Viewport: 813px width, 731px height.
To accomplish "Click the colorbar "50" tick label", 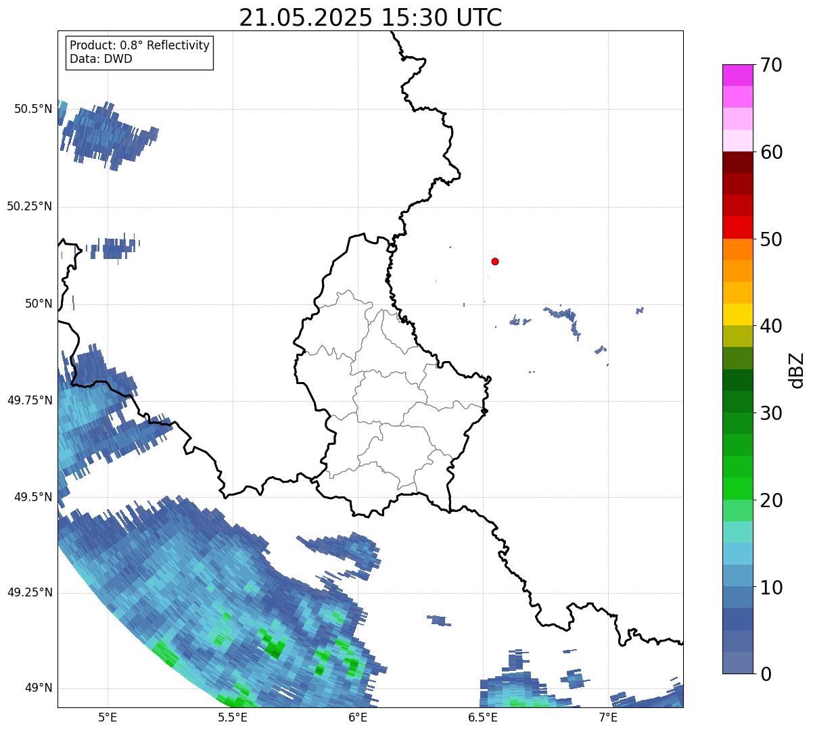I will pyautogui.click(x=770, y=239).
